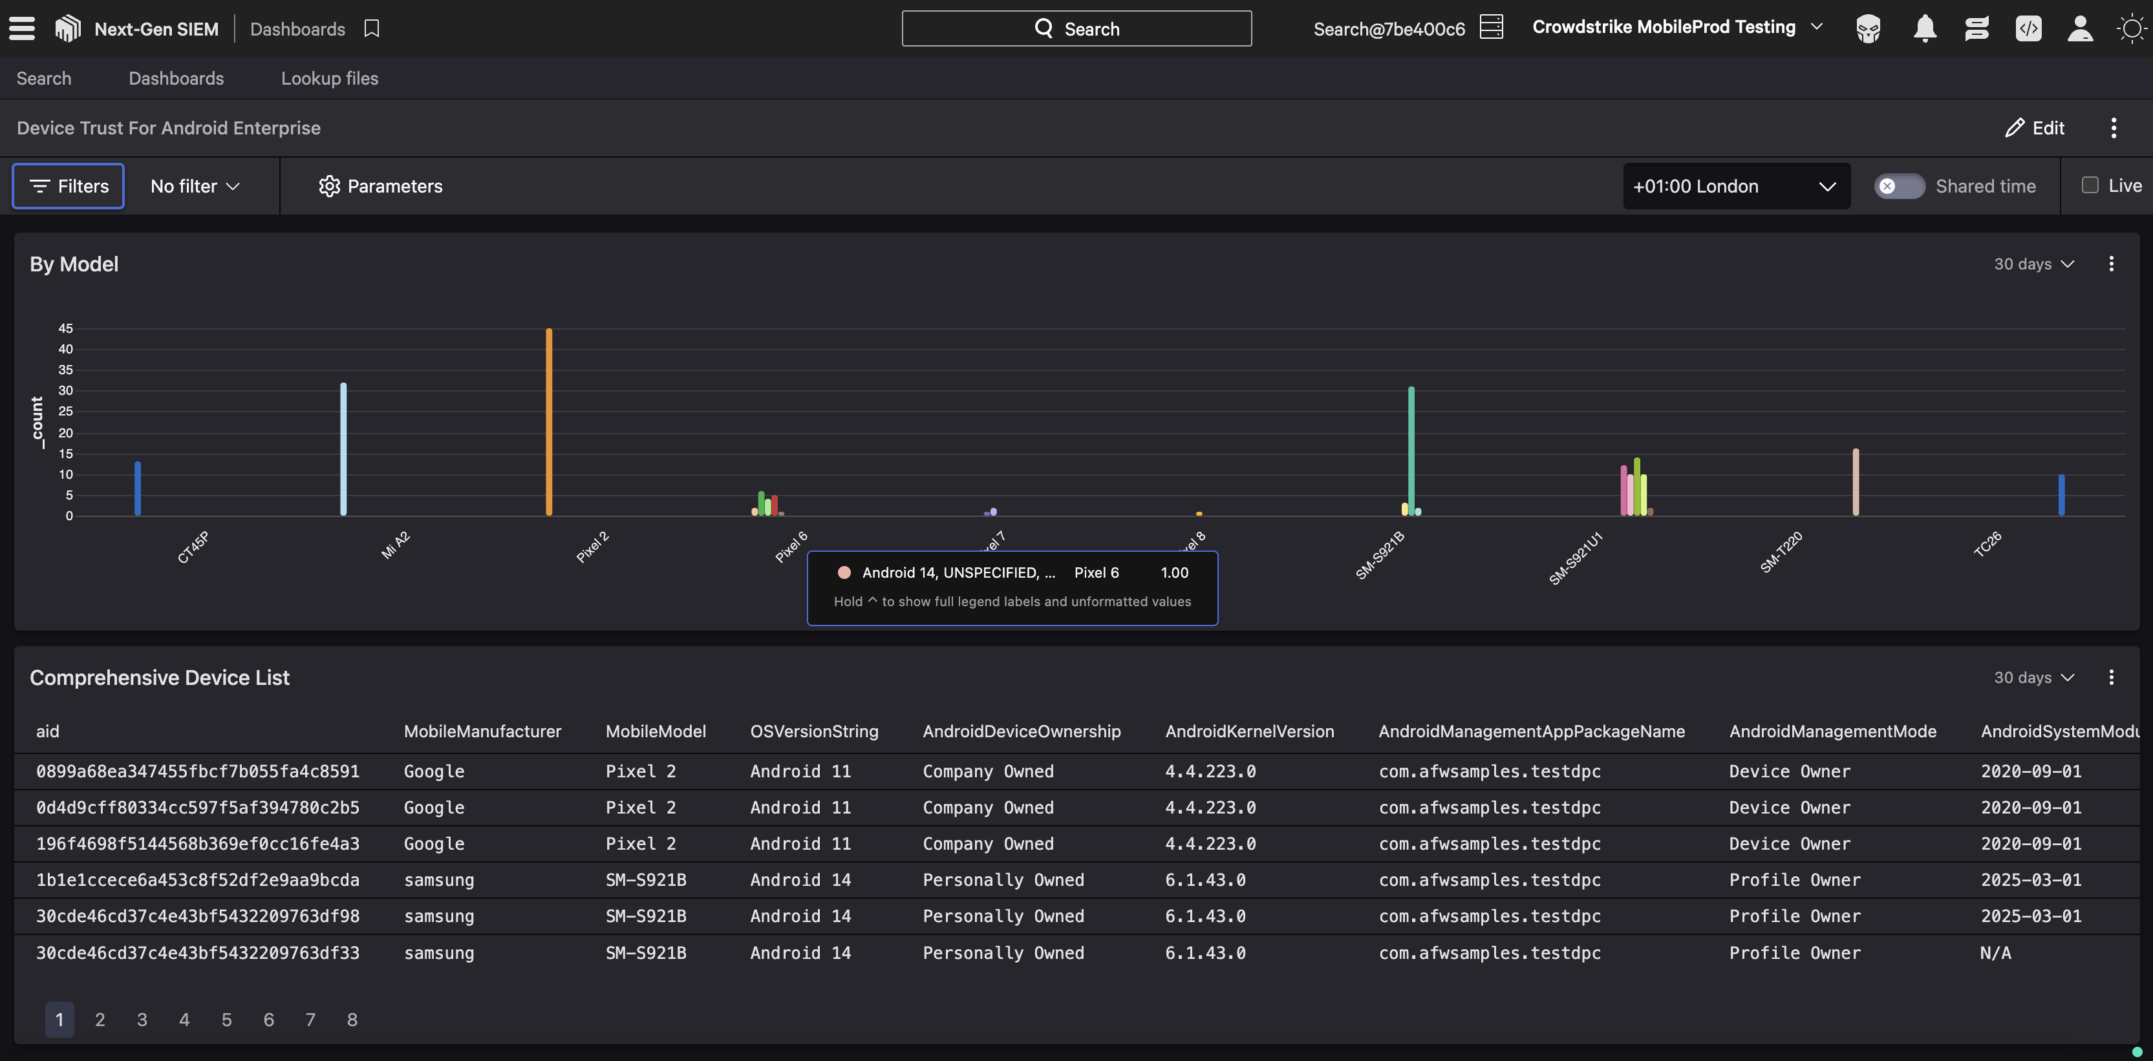The width and height of the screenshot is (2153, 1061).
Task: Go to page 2 of device list
Action: 100,1019
